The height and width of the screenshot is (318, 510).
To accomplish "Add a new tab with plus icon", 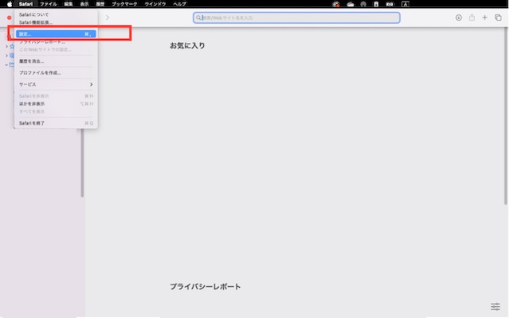I will [x=484, y=17].
